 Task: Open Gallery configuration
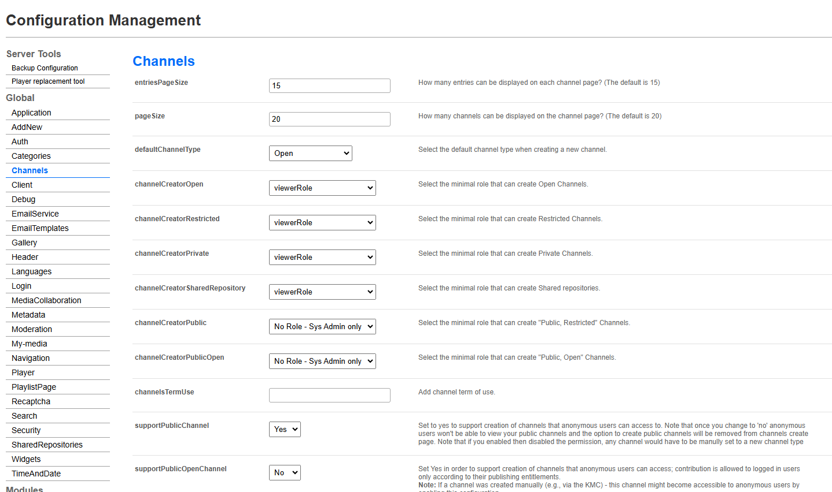point(24,243)
